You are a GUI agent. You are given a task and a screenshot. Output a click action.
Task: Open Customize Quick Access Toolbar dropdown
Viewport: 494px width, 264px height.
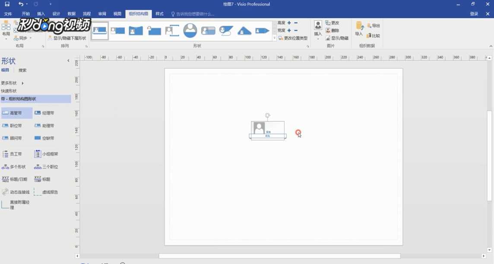coord(51,4)
